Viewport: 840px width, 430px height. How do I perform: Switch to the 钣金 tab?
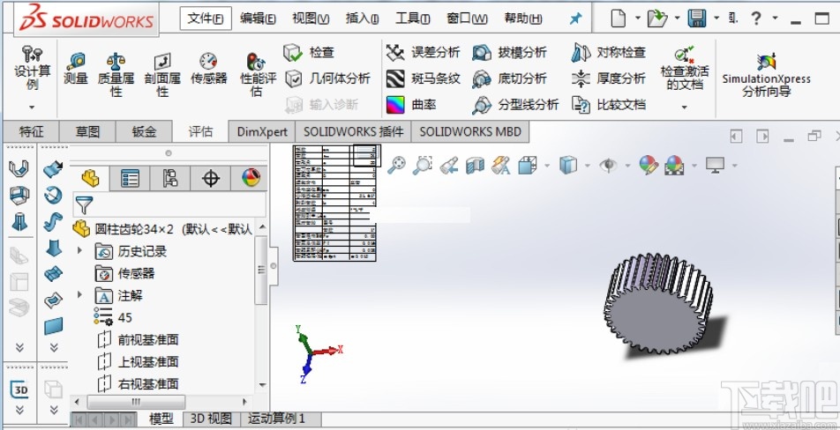[144, 131]
